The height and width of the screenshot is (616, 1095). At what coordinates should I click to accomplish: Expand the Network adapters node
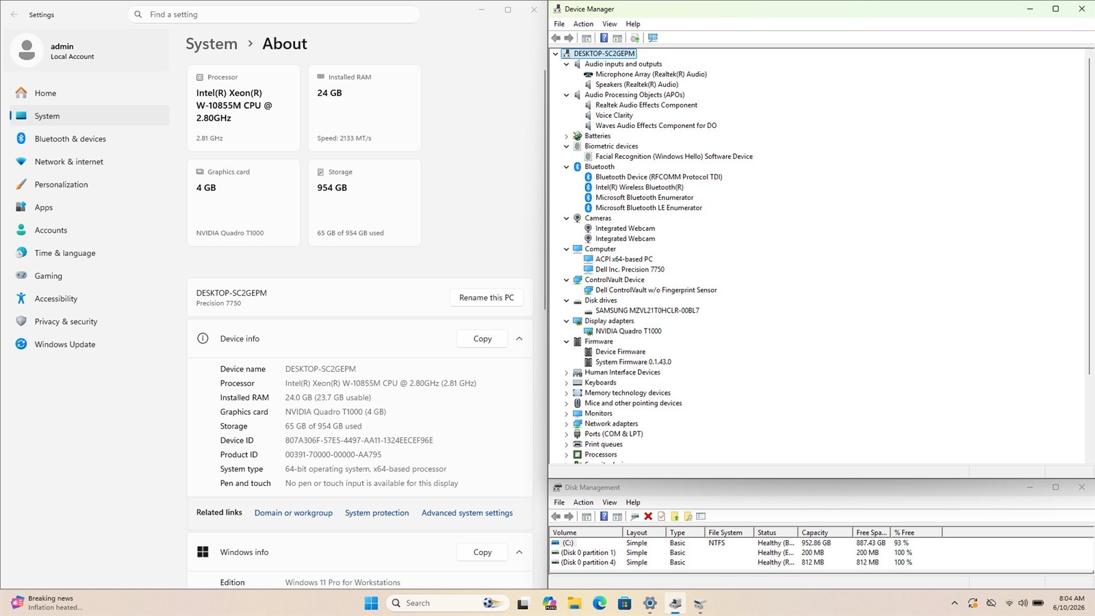pyautogui.click(x=567, y=424)
